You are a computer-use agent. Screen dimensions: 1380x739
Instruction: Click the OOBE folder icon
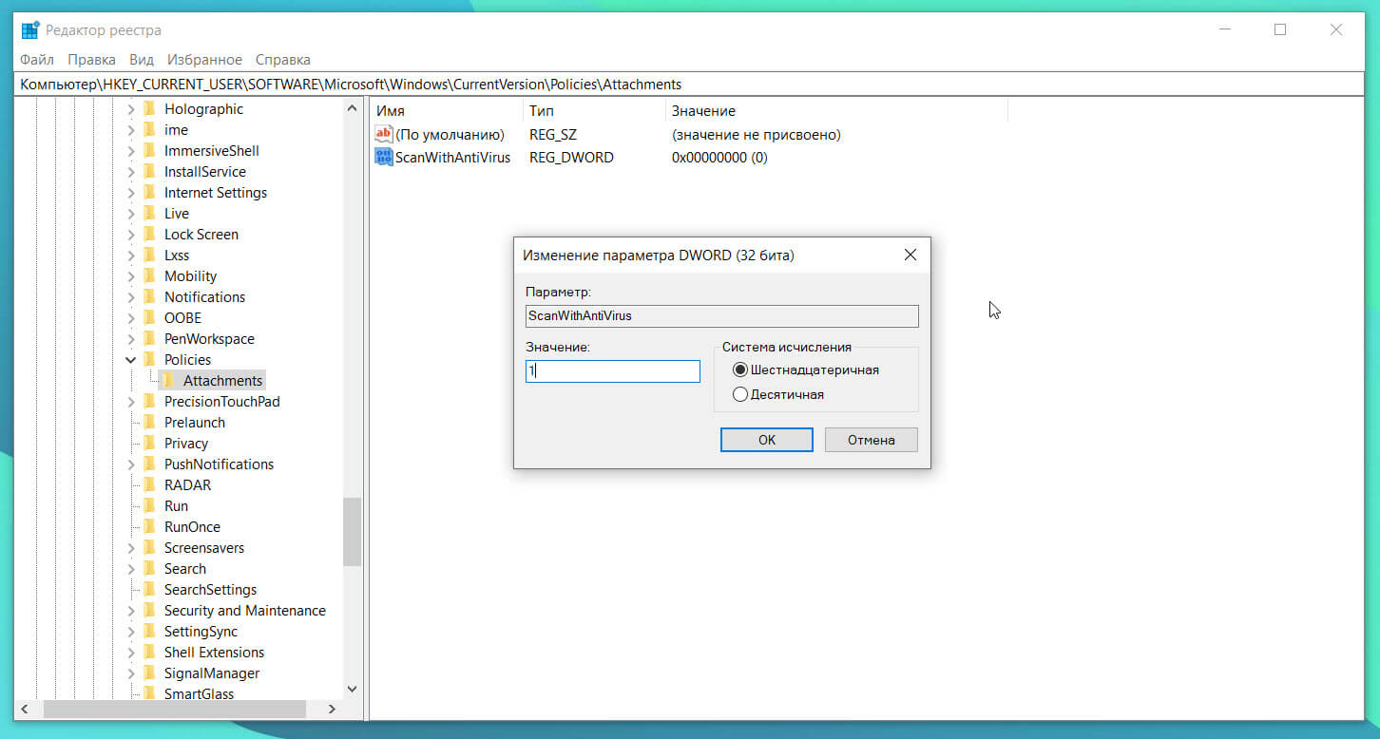149,317
